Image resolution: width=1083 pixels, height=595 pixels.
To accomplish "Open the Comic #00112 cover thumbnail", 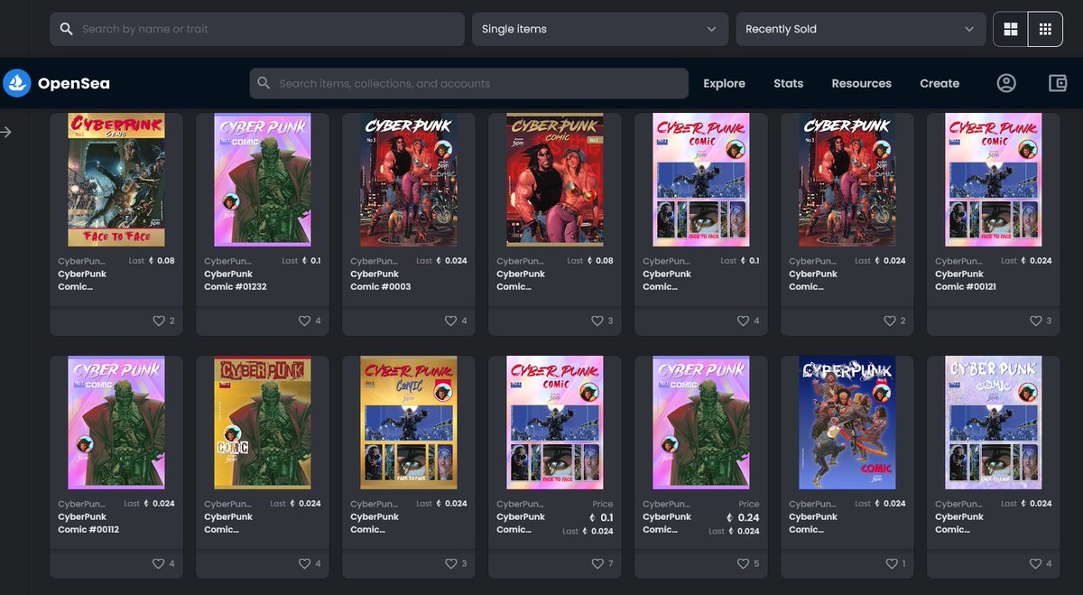I will pos(116,423).
